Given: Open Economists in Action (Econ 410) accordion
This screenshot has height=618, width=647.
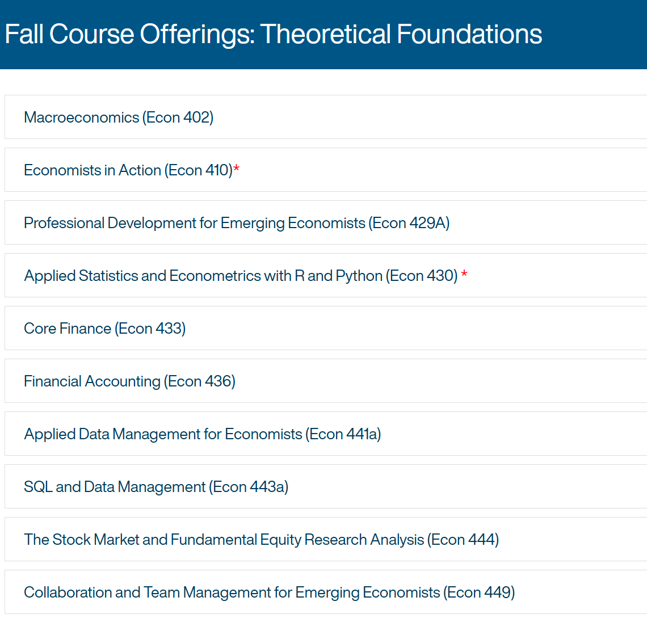Looking at the screenshot, I should click(326, 170).
